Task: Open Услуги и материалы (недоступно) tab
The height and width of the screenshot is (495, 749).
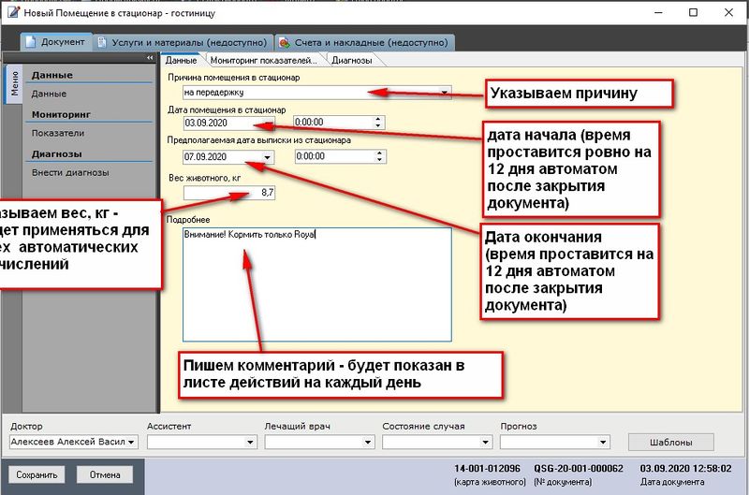Action: [x=183, y=42]
